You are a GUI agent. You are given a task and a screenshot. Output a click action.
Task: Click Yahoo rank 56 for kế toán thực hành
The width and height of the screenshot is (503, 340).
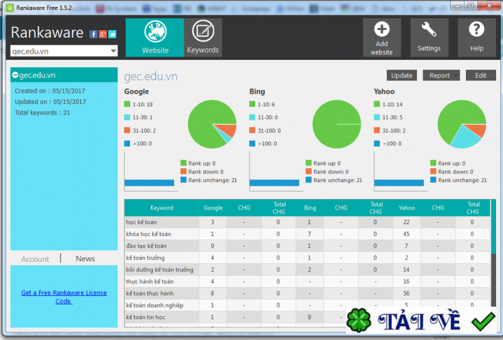[406, 293]
